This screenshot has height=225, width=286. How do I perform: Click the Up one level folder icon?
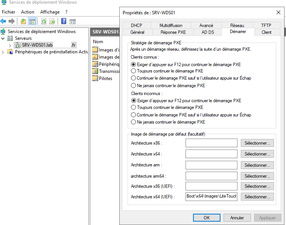coord(23,21)
